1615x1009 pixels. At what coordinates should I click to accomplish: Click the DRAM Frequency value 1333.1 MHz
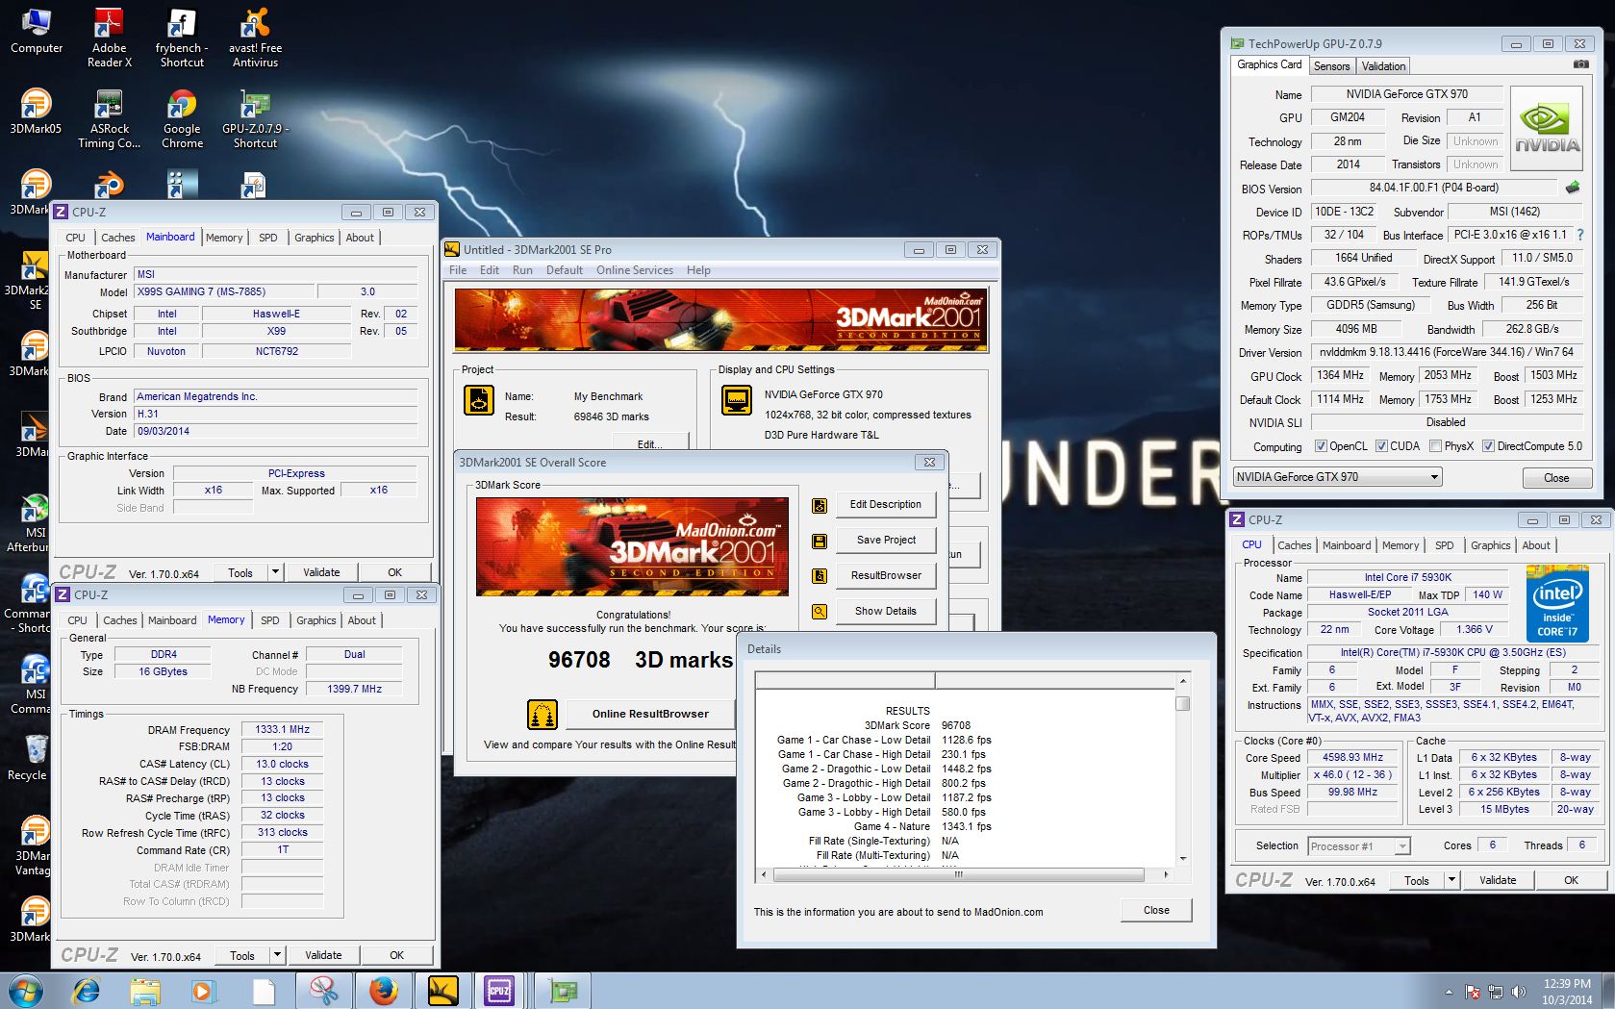click(282, 730)
